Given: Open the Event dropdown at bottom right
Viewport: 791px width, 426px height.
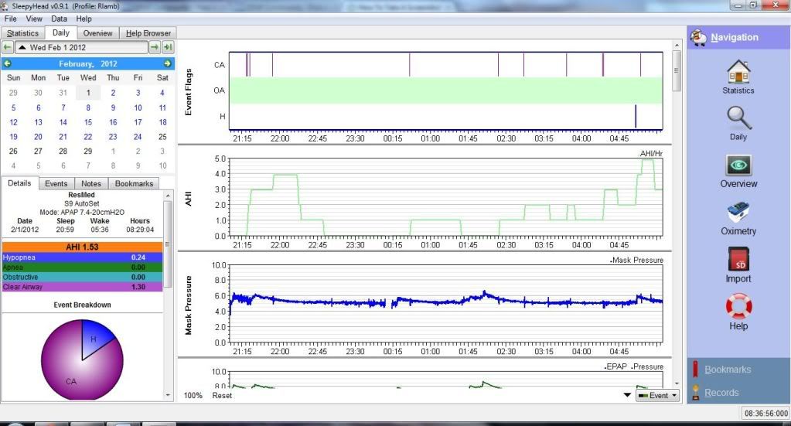Looking at the screenshot, I should point(657,396).
